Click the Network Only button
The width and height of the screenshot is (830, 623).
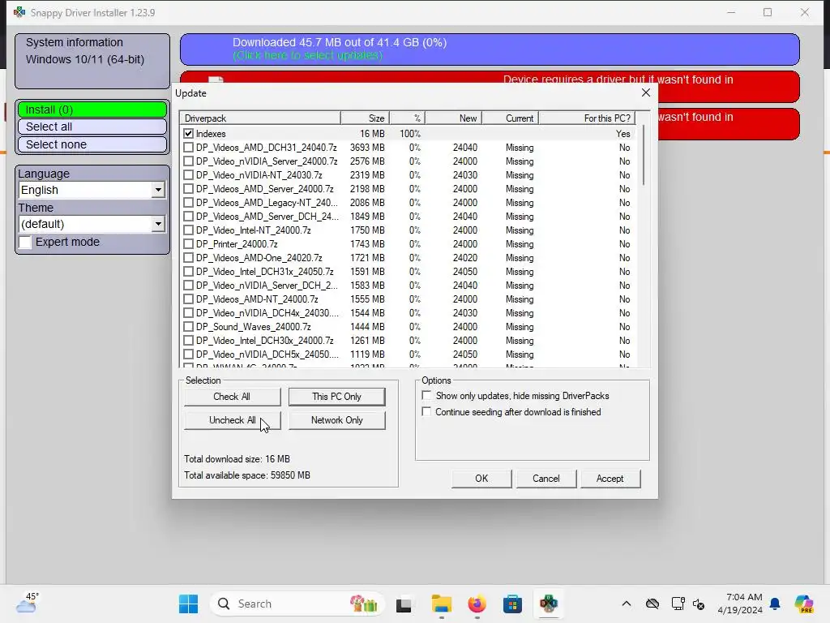pos(336,420)
